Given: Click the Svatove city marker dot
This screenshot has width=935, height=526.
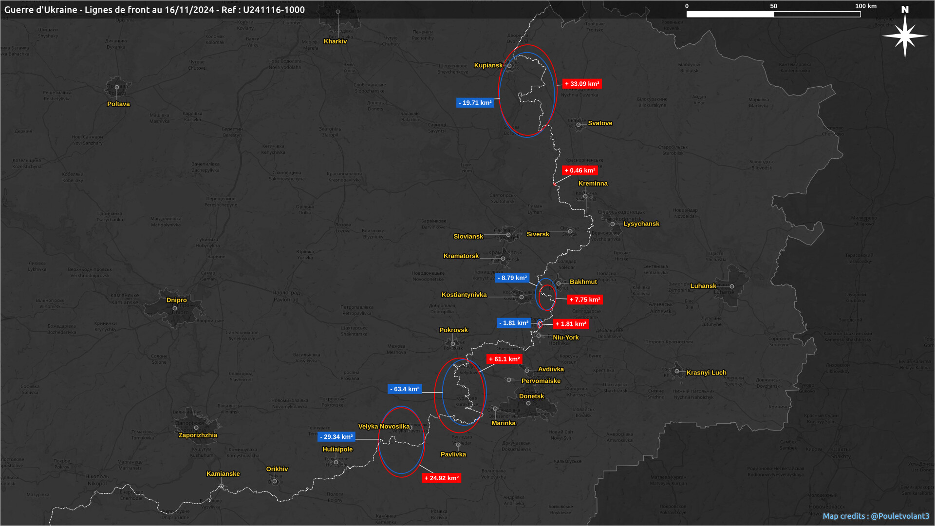Looking at the screenshot, I should point(579,125).
